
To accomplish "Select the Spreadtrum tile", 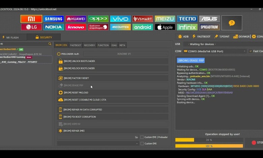I will [x=209, y=27].
